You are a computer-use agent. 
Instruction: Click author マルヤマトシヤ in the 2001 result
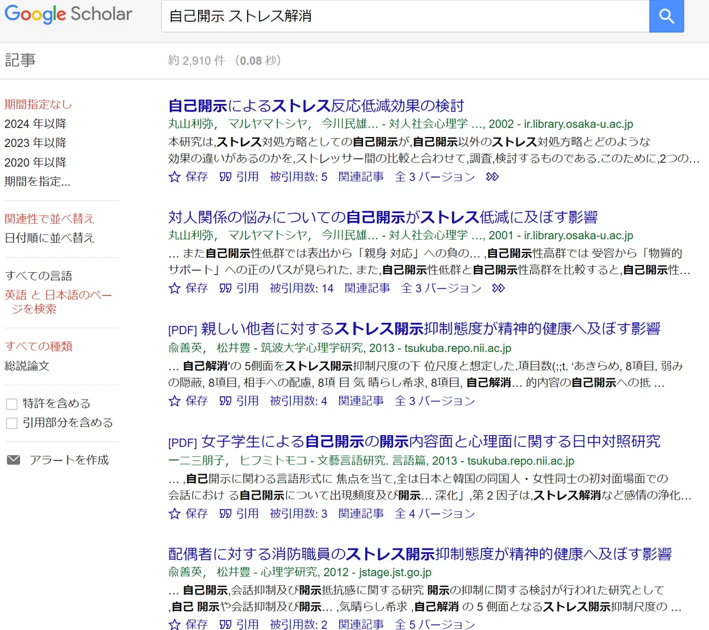pyautogui.click(x=268, y=236)
